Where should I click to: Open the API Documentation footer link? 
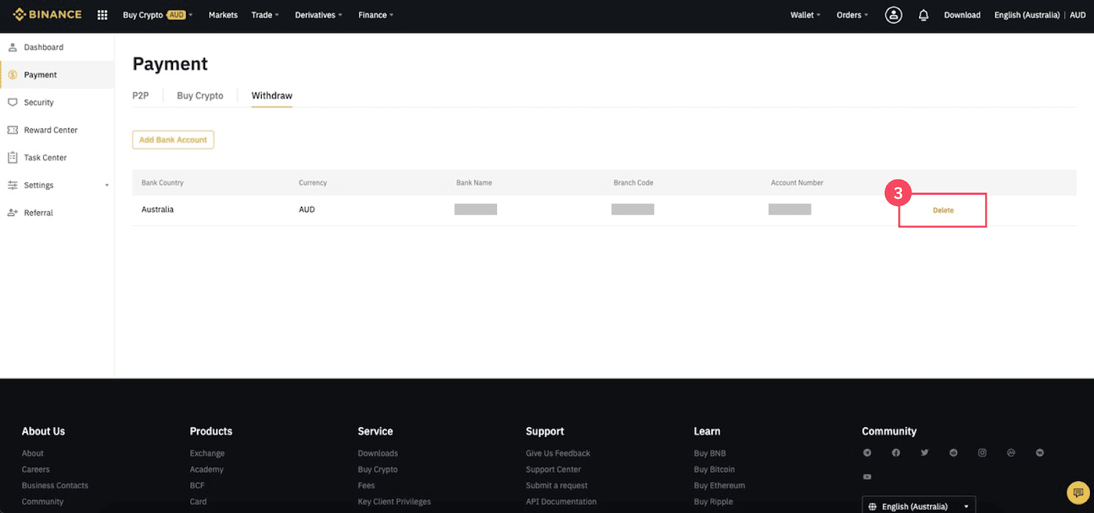(x=561, y=501)
